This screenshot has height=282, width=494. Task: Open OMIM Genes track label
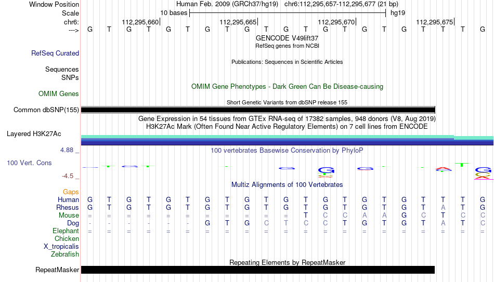59,94
